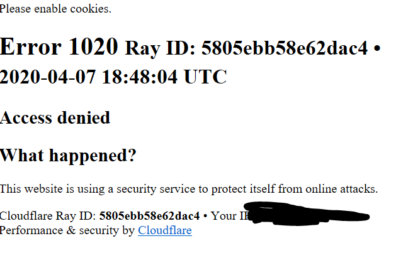Click the bullet after the heading Ray ID
The height and width of the screenshot is (258, 408).
377,48
